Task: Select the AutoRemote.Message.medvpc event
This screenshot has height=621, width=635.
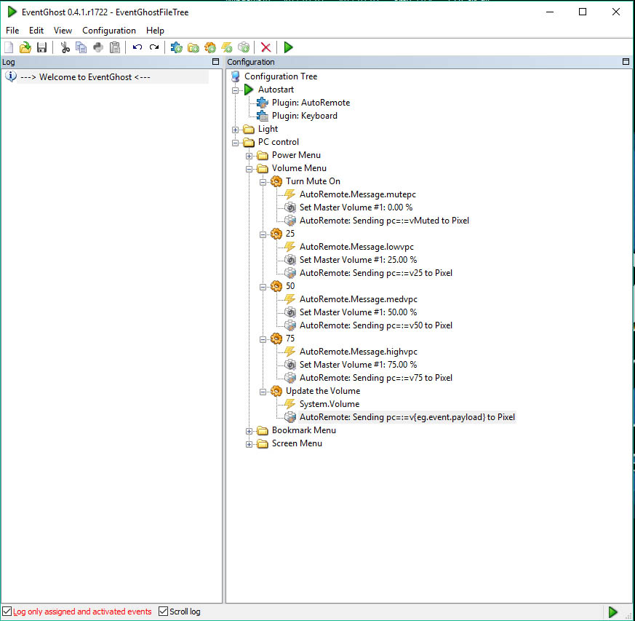Action: tap(359, 299)
